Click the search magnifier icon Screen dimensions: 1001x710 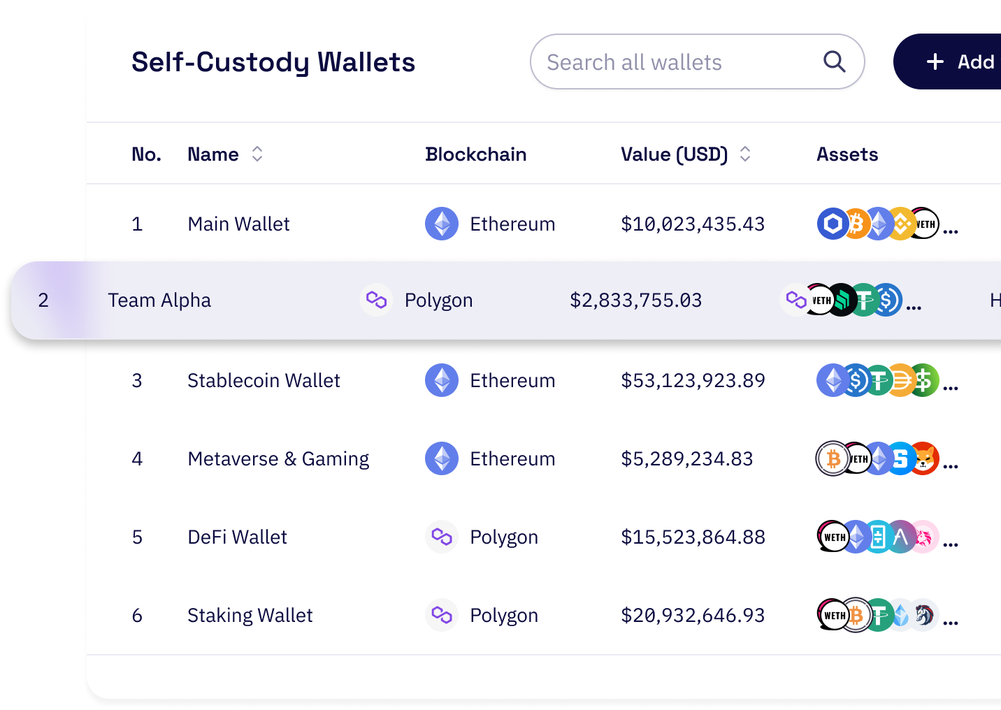tap(834, 61)
